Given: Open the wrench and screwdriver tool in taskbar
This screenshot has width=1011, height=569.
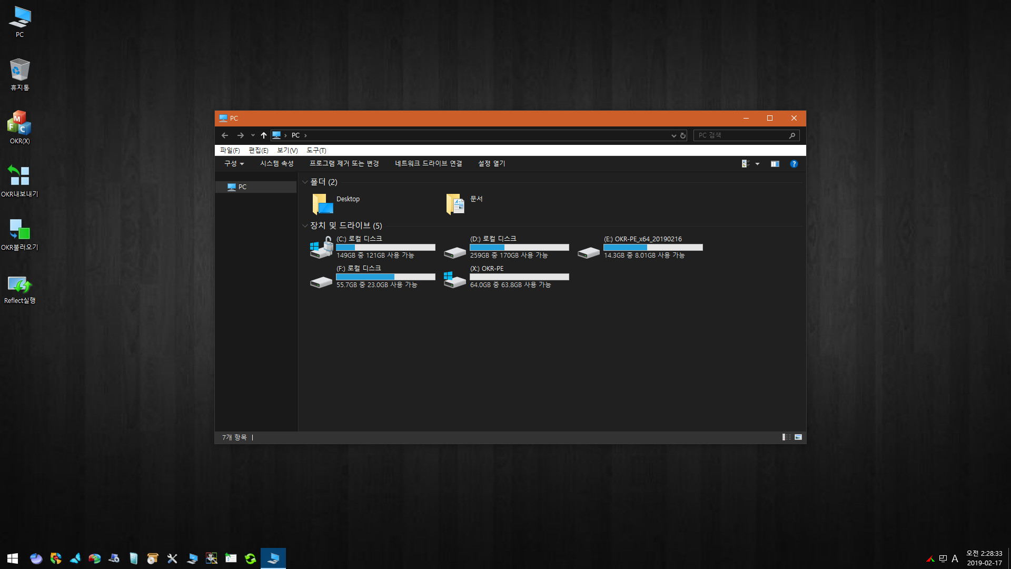Looking at the screenshot, I should 172,558.
